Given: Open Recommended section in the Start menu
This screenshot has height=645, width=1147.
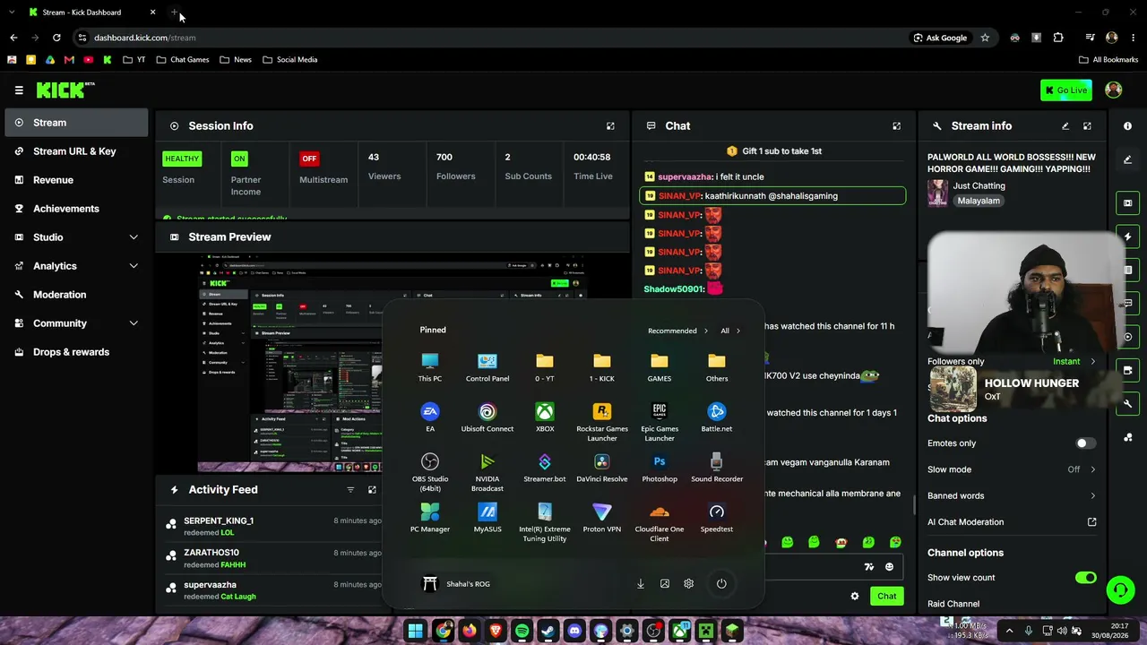Looking at the screenshot, I should [677, 331].
